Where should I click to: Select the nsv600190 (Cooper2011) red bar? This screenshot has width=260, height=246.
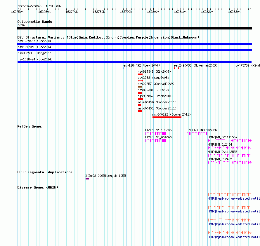point(139,105)
